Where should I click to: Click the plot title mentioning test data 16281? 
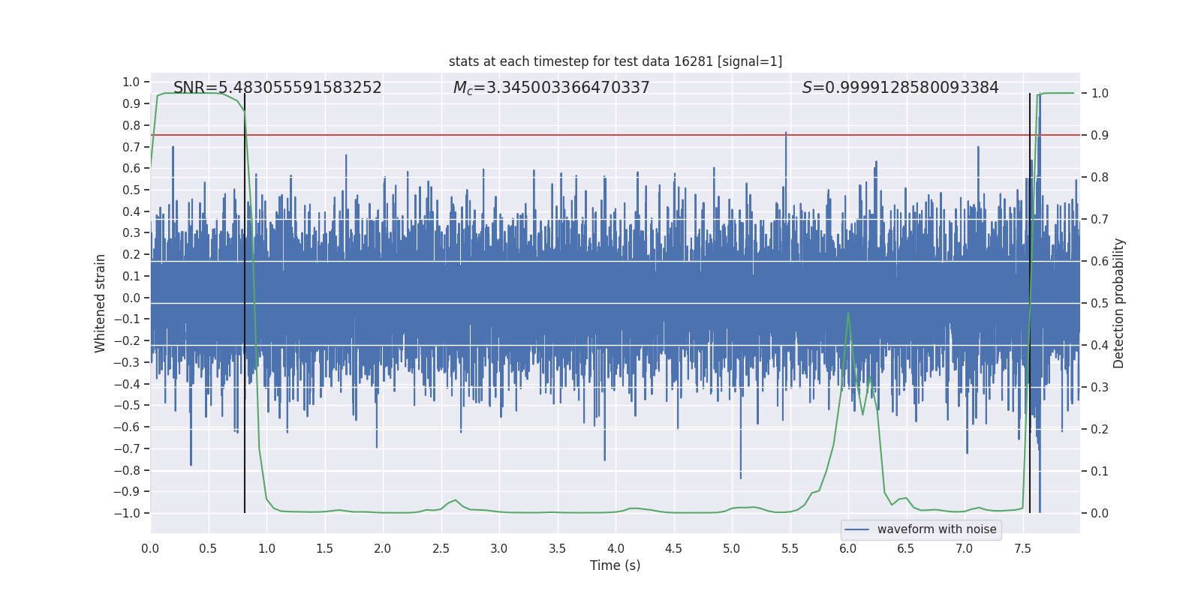616,61
